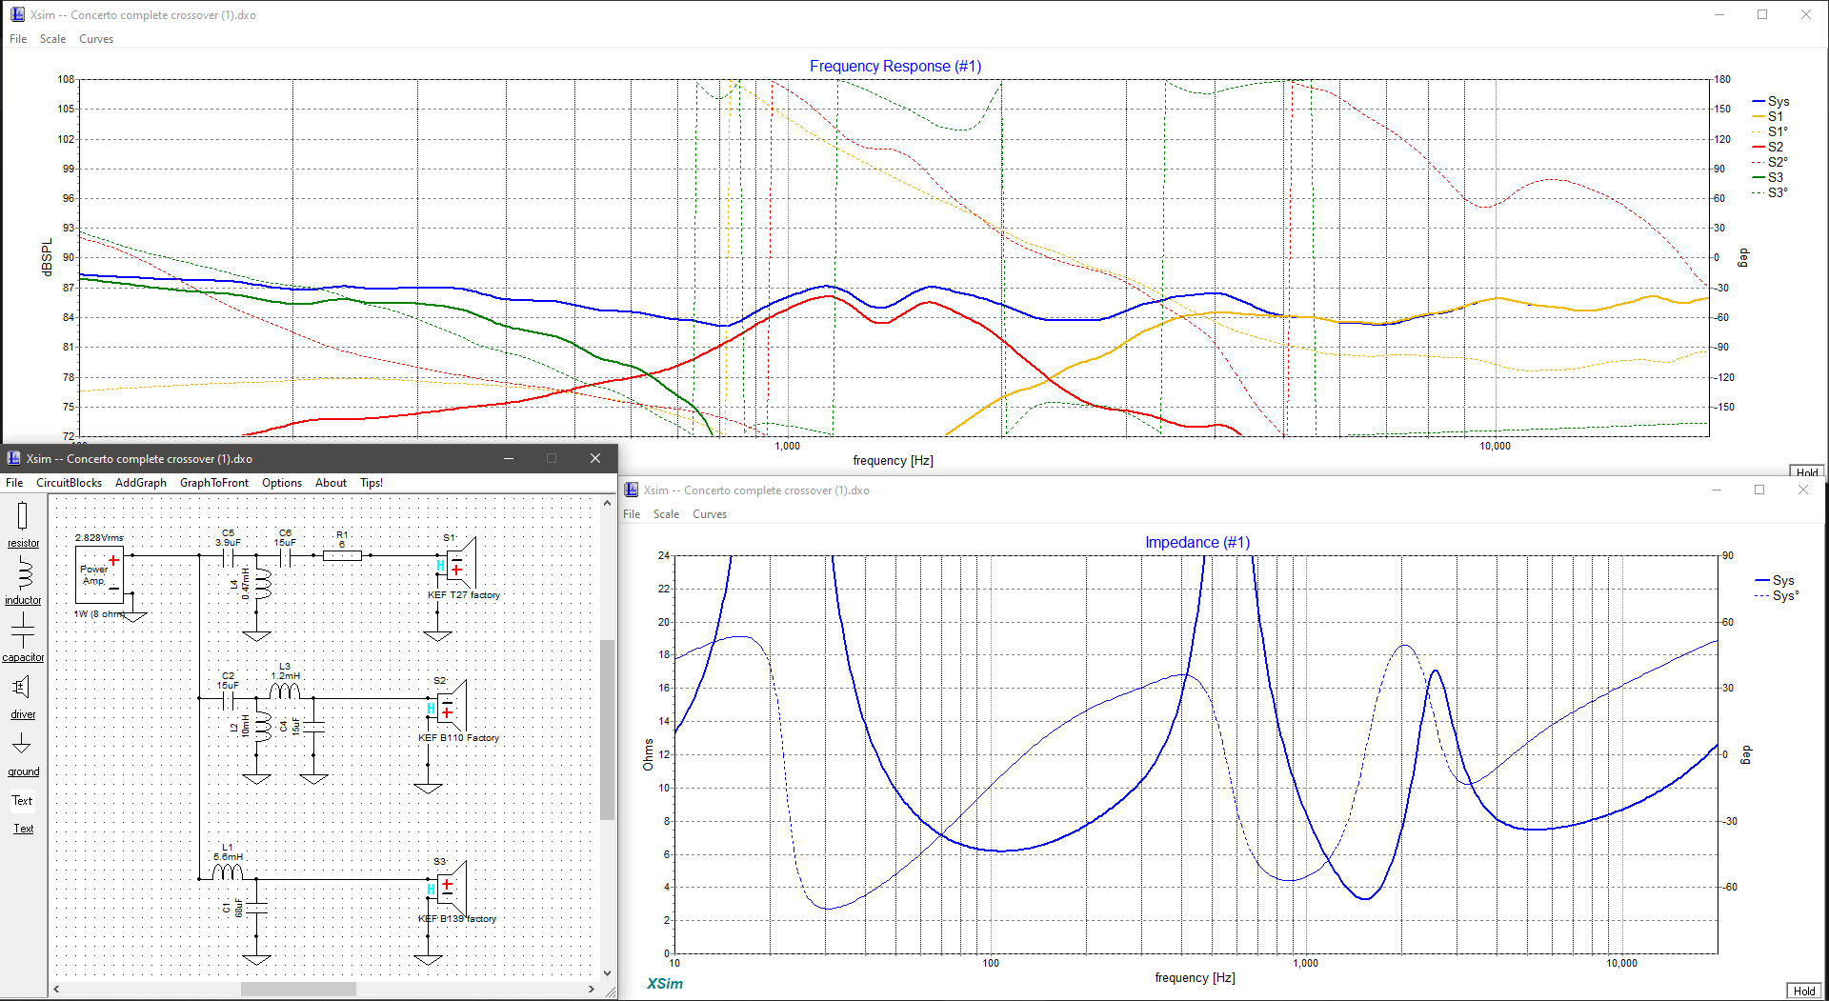Click scroll-up arrow of schematic scrollbar

pyautogui.click(x=607, y=502)
